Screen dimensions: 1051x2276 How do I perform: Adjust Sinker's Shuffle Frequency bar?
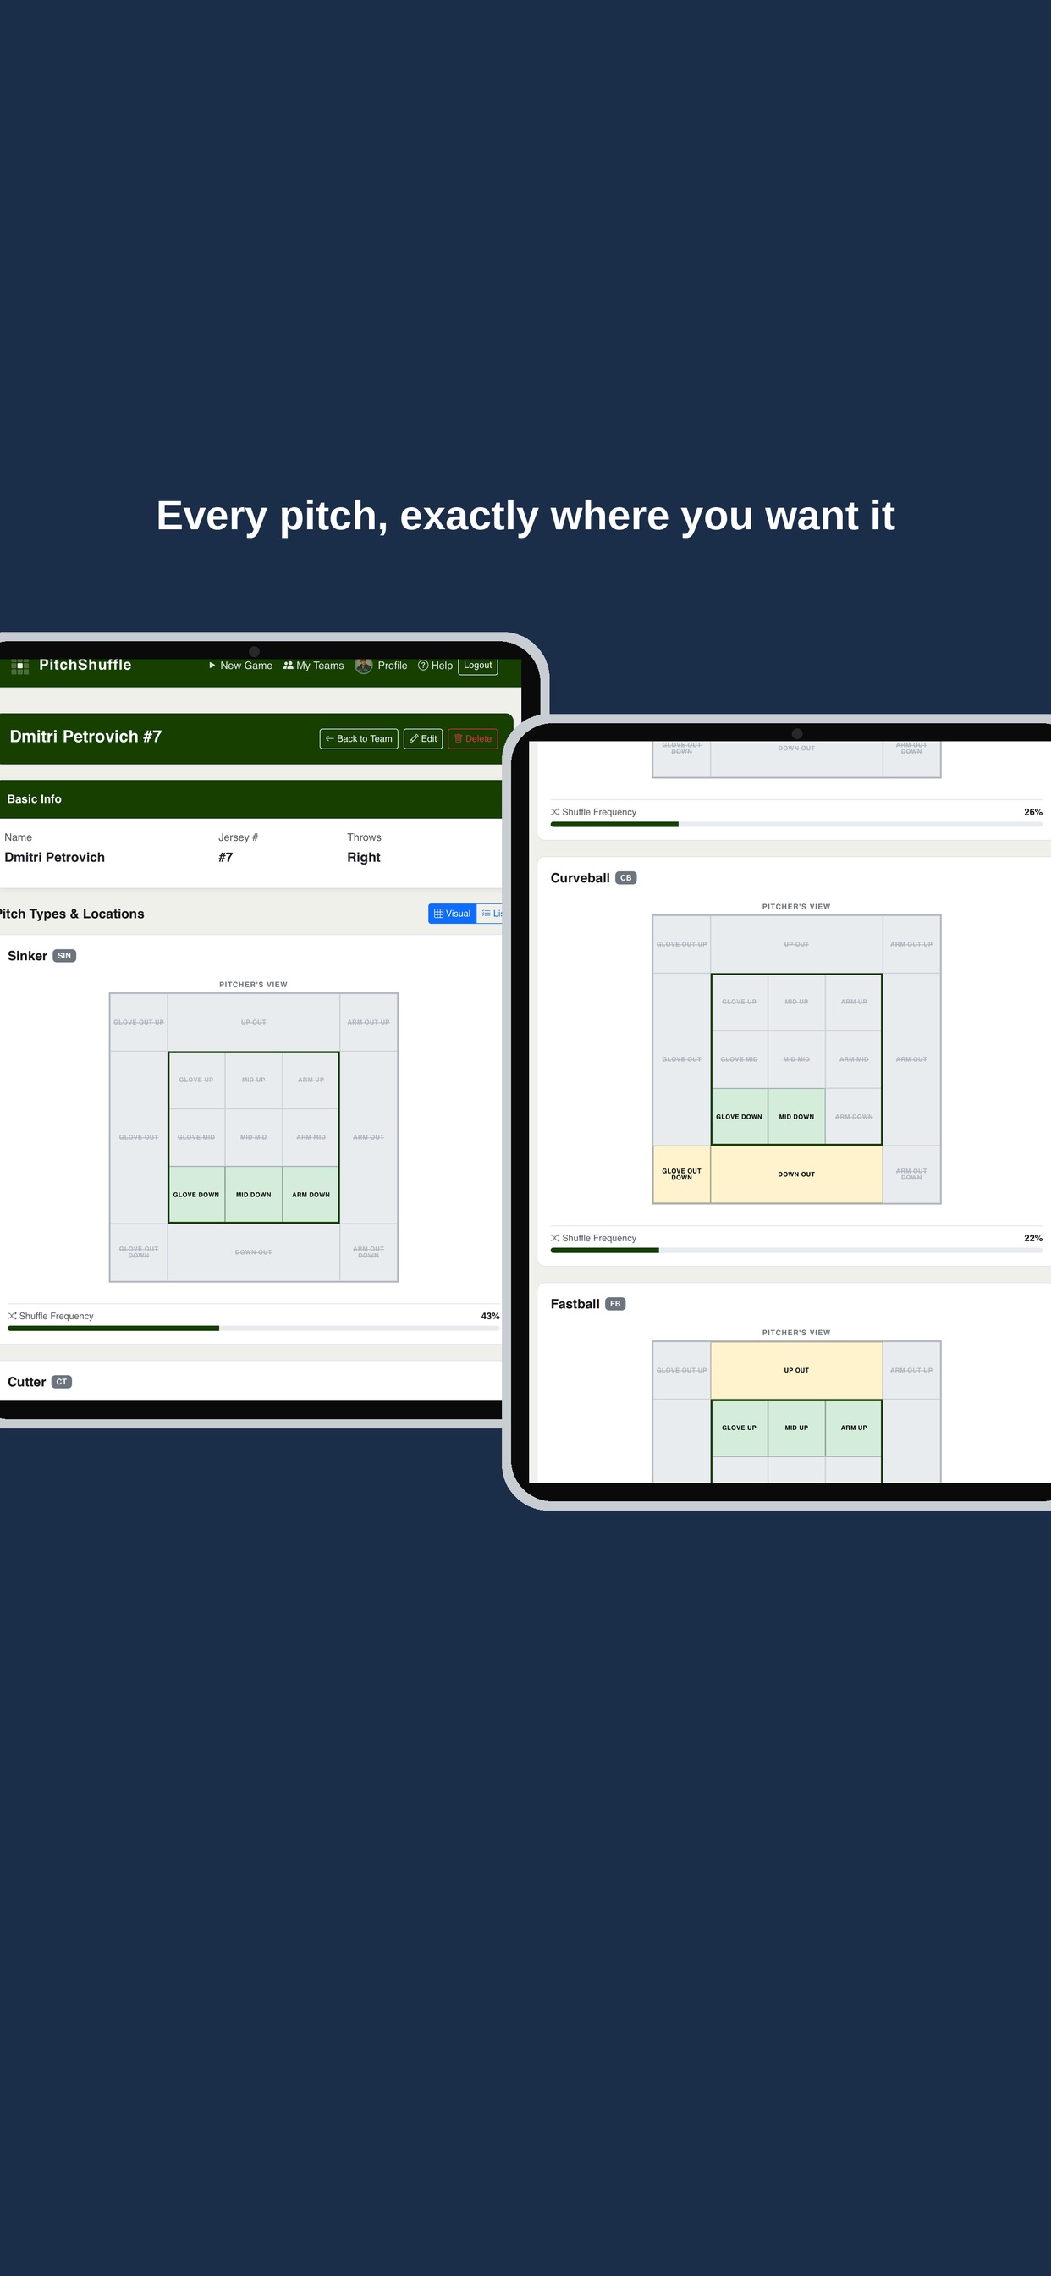coord(254,1328)
